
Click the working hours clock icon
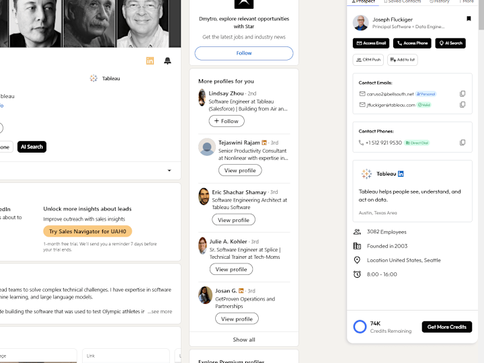pyautogui.click(x=357, y=274)
